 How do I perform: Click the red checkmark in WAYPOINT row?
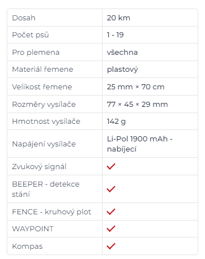(111, 228)
